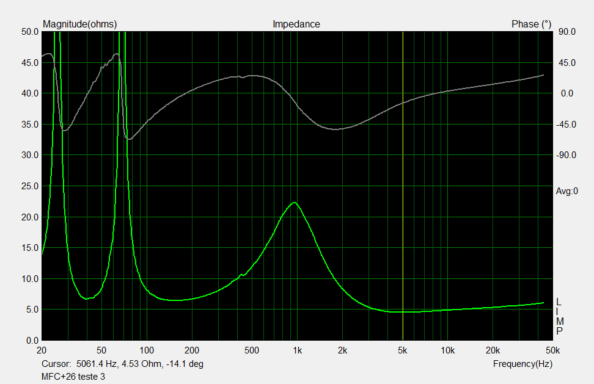Screen dimensions: 594x384
Task: Click the '-45.0' phase axis value
Action: pos(566,125)
